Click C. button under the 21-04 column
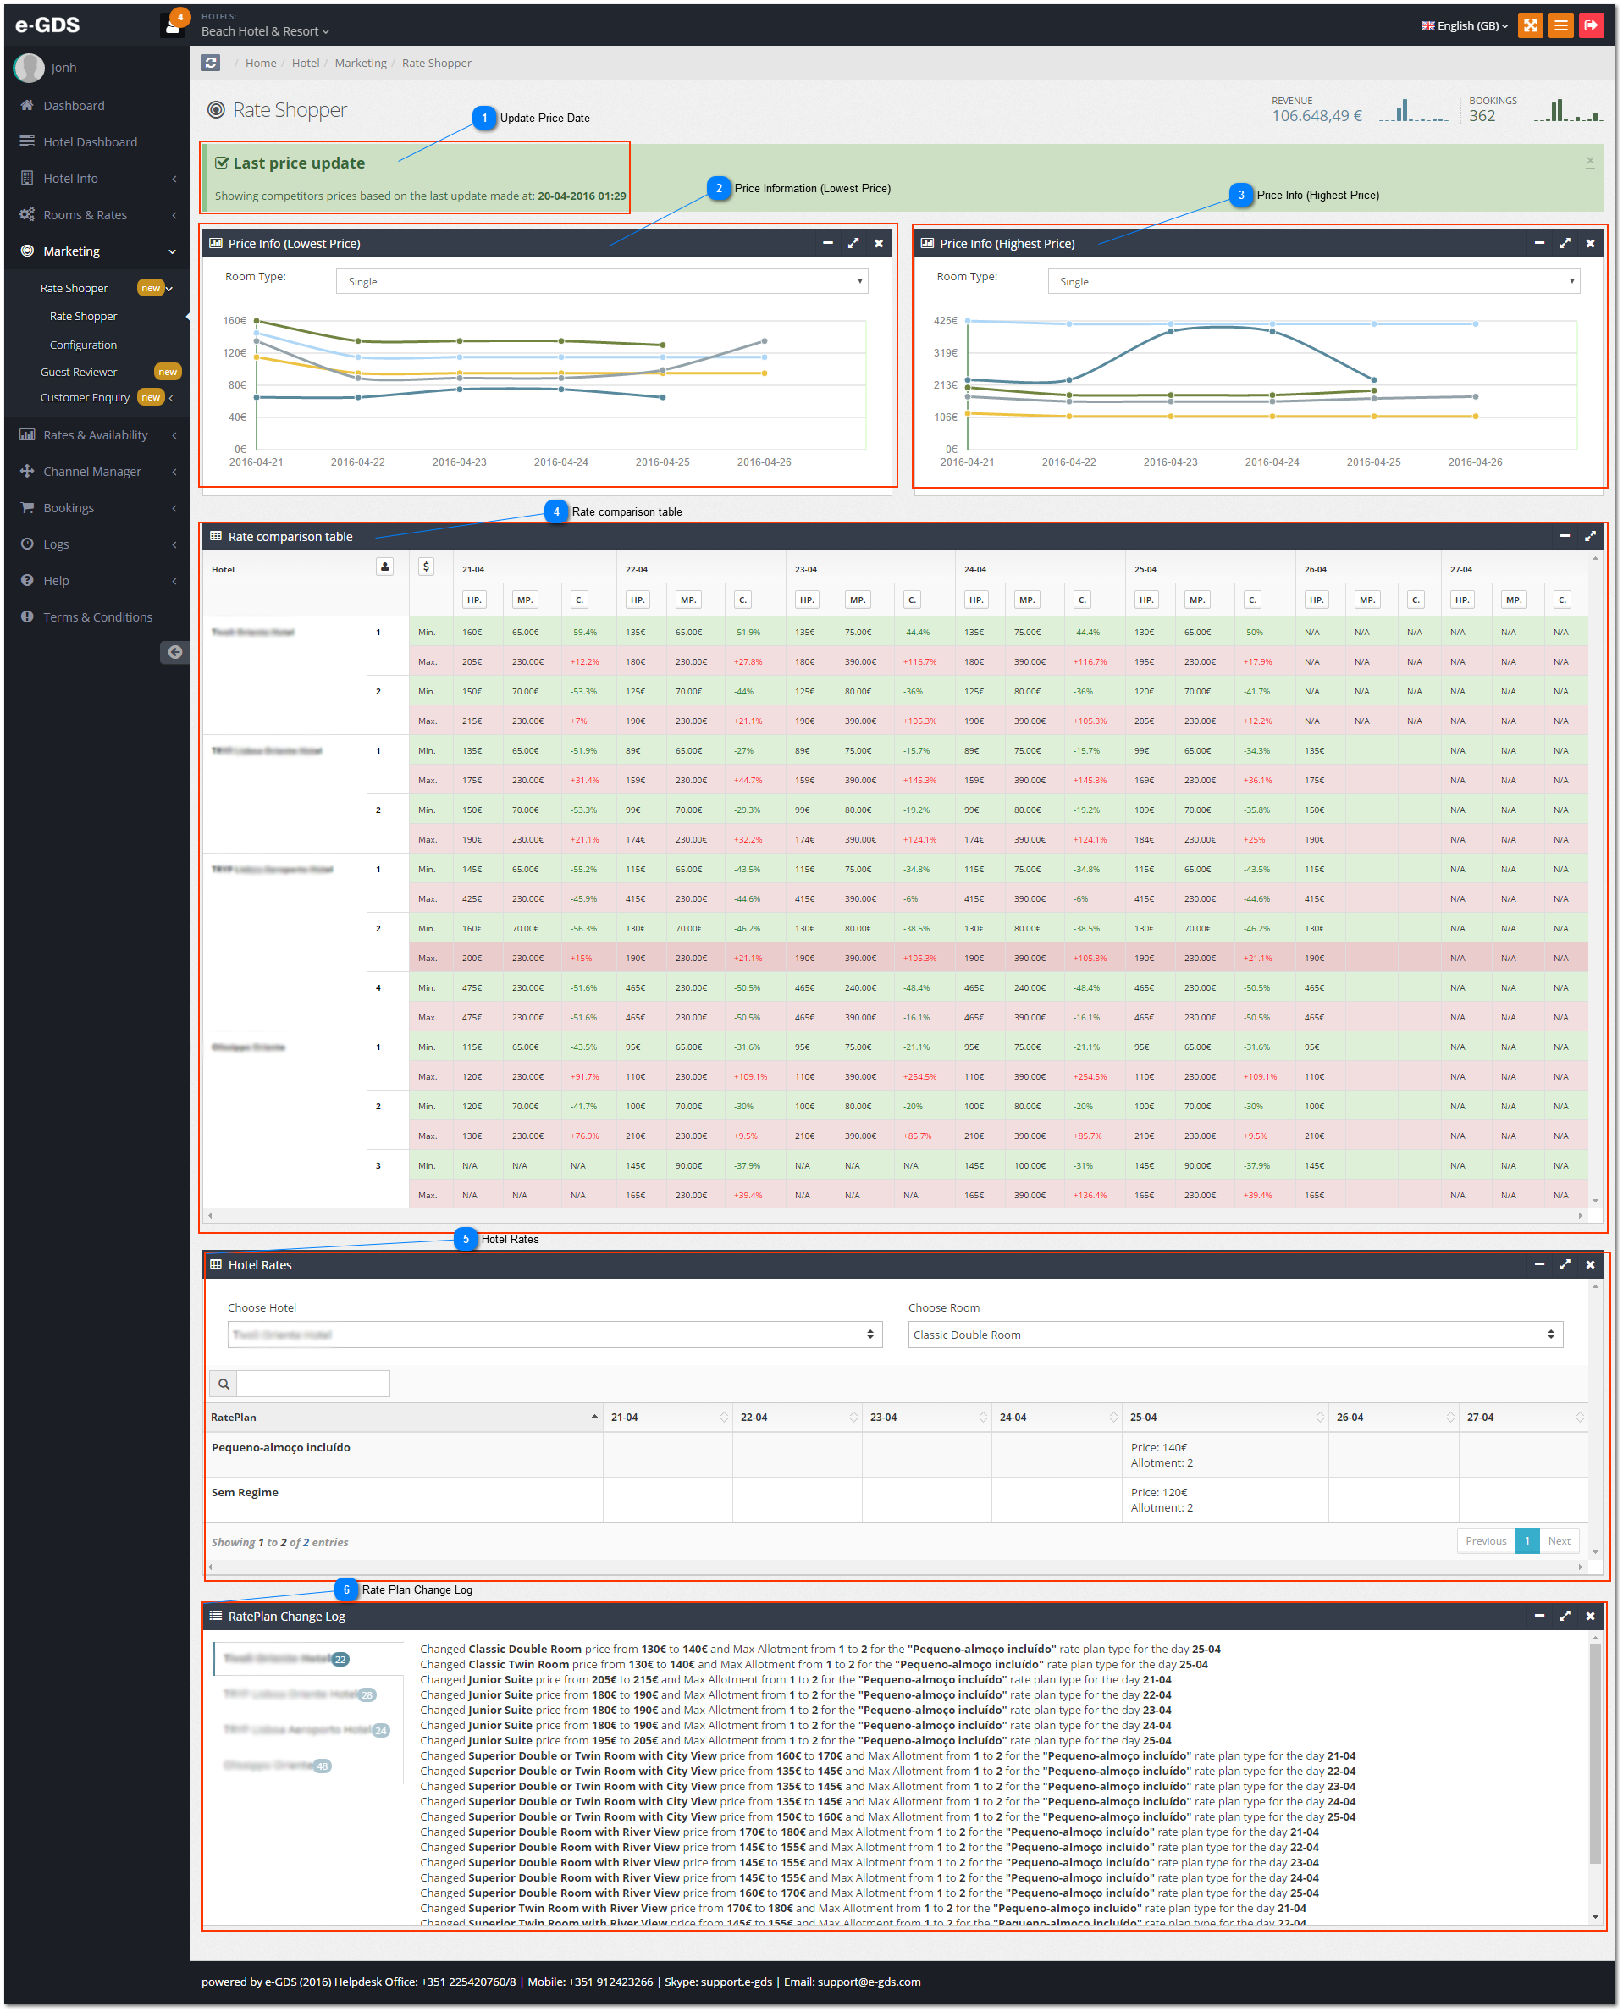This screenshot has height=2012, width=1623. [x=579, y=600]
